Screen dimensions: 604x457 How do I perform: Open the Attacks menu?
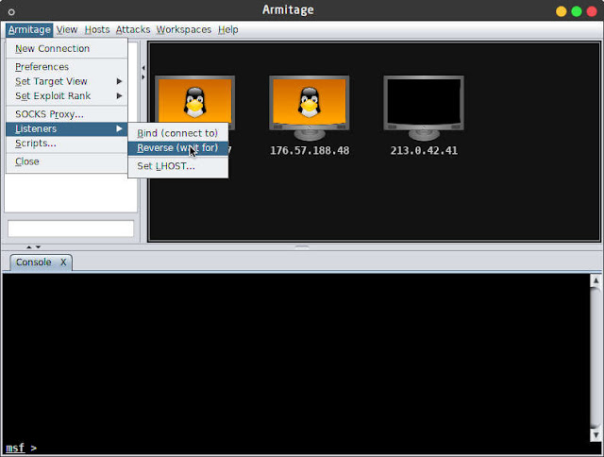point(133,29)
